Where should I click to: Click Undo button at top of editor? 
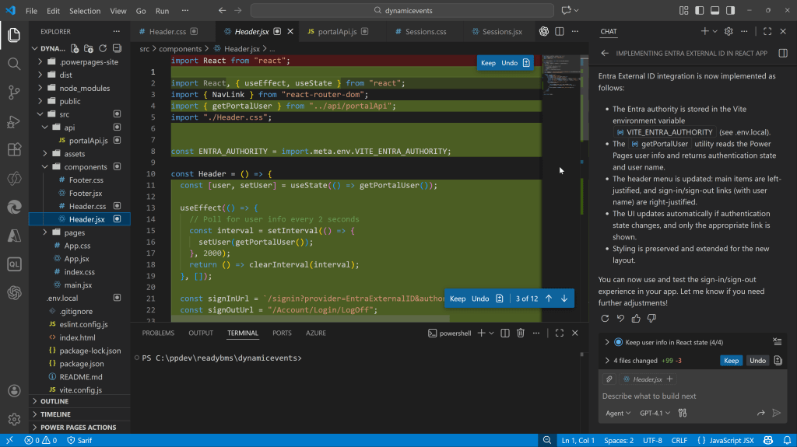[509, 63]
